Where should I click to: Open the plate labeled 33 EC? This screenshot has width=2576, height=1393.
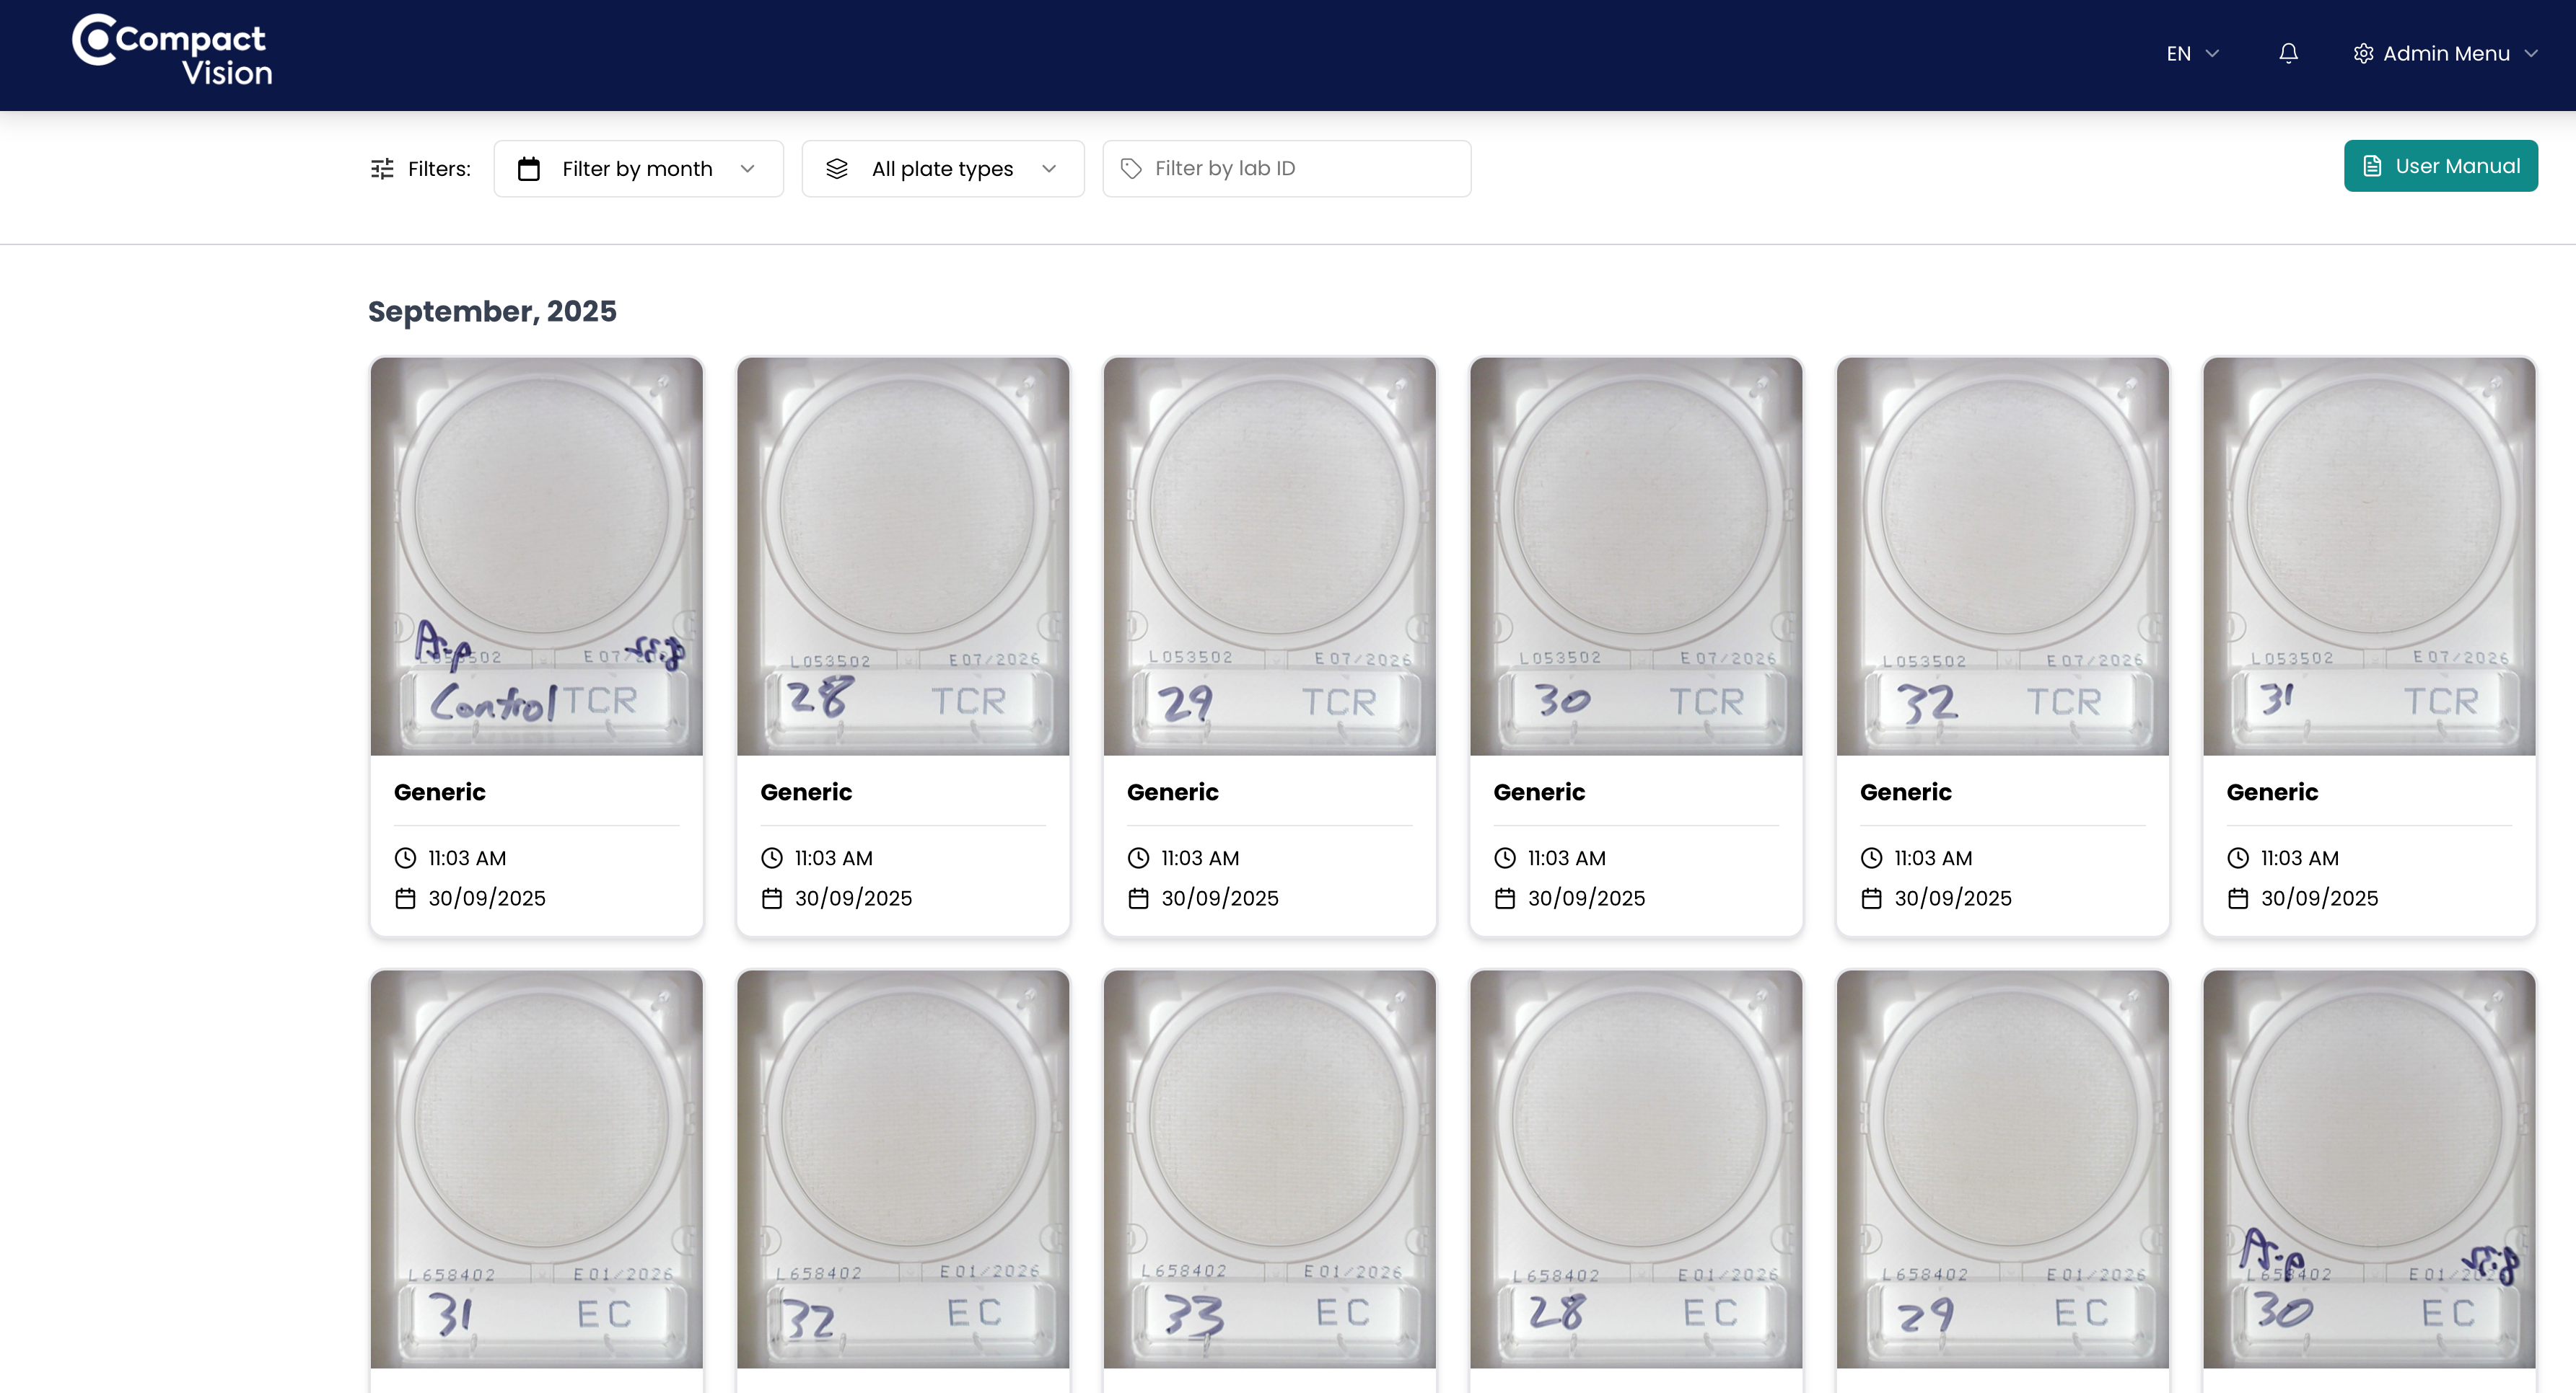point(1269,1167)
